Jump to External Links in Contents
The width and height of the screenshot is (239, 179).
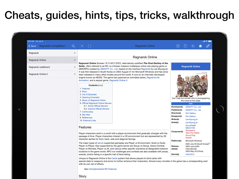[89, 120]
